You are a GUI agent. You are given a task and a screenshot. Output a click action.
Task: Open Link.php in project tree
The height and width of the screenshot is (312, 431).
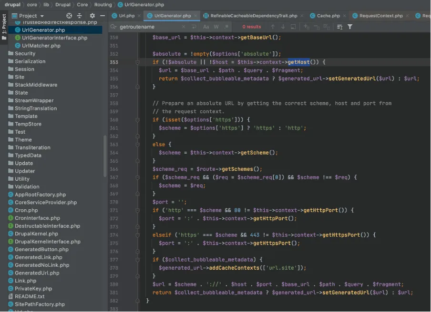click(22, 281)
